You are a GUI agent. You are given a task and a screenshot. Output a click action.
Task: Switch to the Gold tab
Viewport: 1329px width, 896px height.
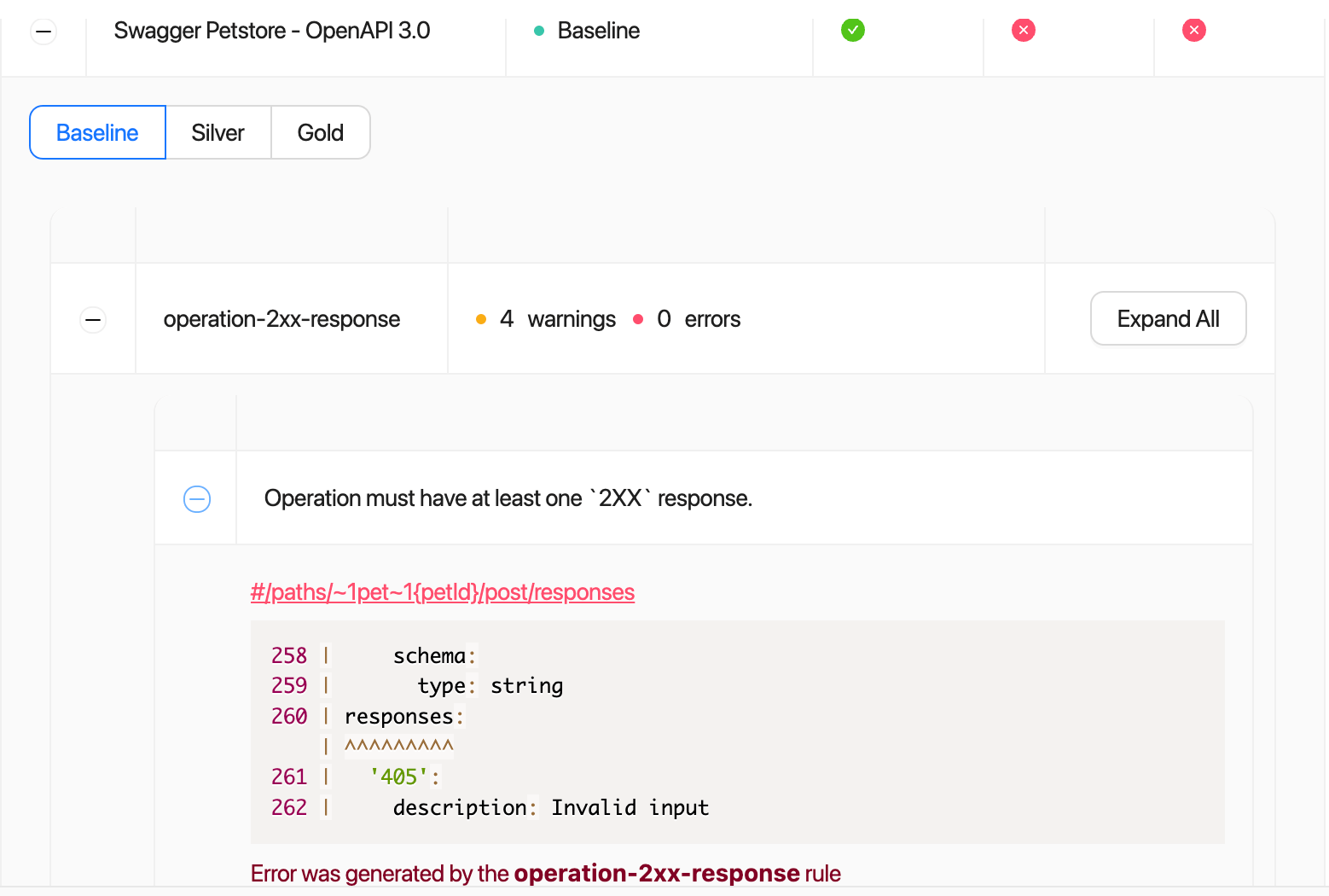pos(321,132)
